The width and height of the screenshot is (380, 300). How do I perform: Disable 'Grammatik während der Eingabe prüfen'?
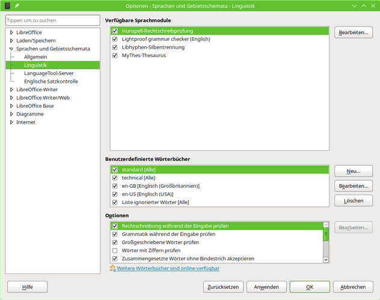click(x=115, y=234)
